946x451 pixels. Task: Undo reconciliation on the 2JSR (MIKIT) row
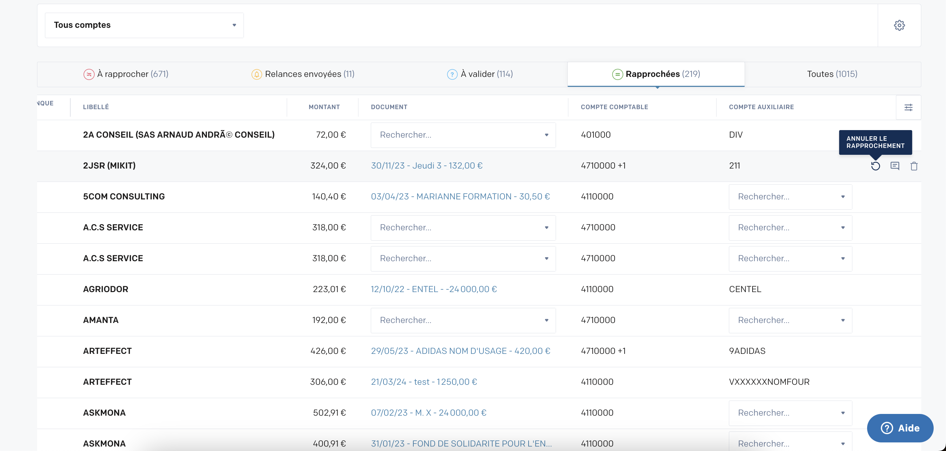pos(875,166)
